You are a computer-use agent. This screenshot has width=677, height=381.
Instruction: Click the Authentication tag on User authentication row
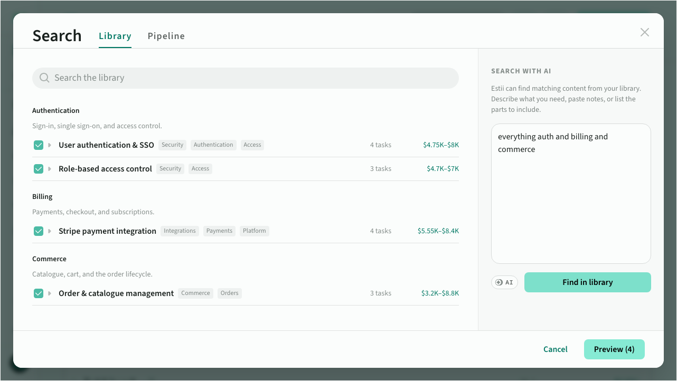click(x=213, y=145)
